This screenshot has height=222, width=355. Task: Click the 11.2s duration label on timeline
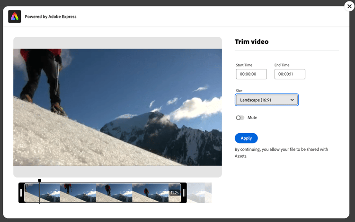point(175,193)
